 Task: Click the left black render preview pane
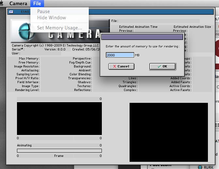(x=59, y=119)
